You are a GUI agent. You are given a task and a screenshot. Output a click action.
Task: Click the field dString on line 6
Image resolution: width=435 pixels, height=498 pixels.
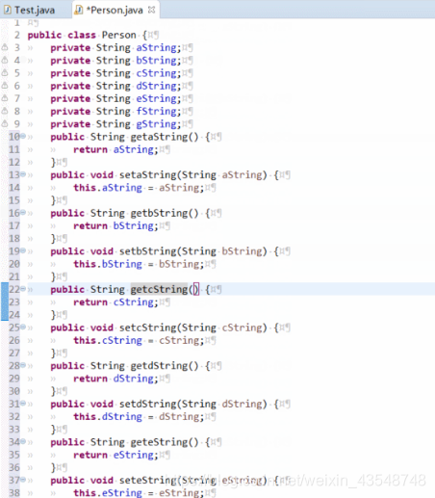(x=157, y=86)
